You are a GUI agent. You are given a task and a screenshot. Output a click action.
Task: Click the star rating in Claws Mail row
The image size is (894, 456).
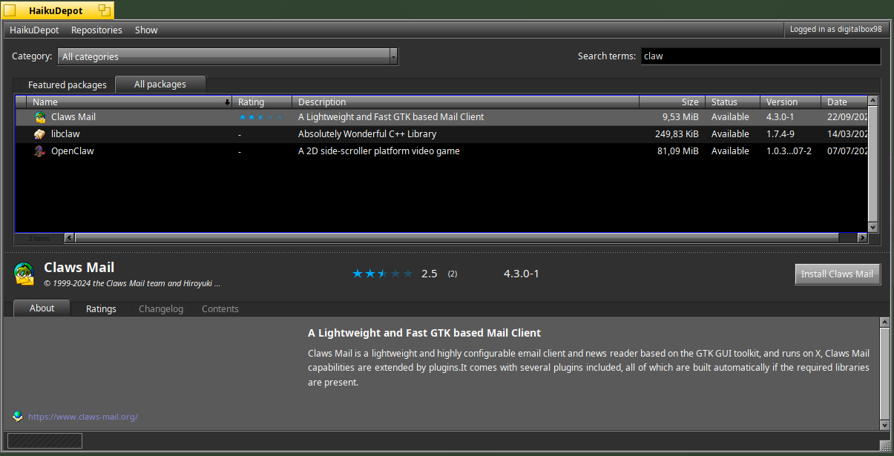260,117
